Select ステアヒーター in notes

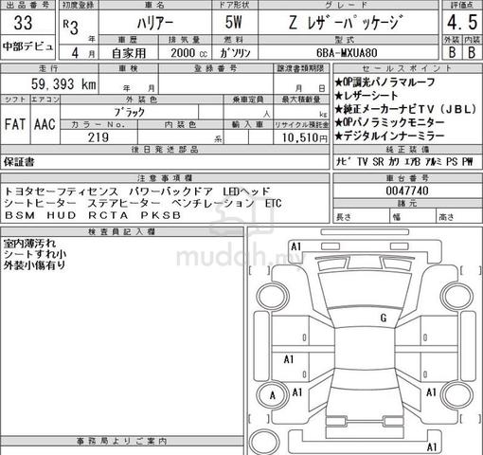point(124,203)
